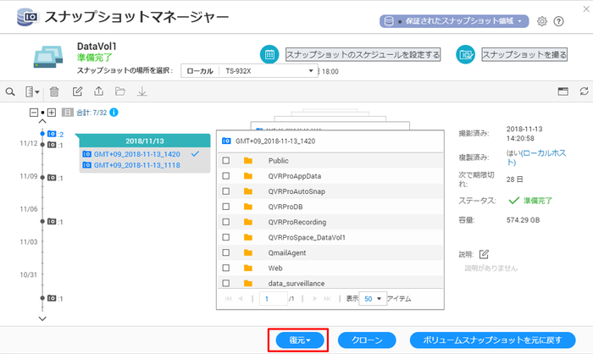593x354 pixels.
Task: Click ボリュームスナップショットを元に戻す button
Action: pos(492,340)
